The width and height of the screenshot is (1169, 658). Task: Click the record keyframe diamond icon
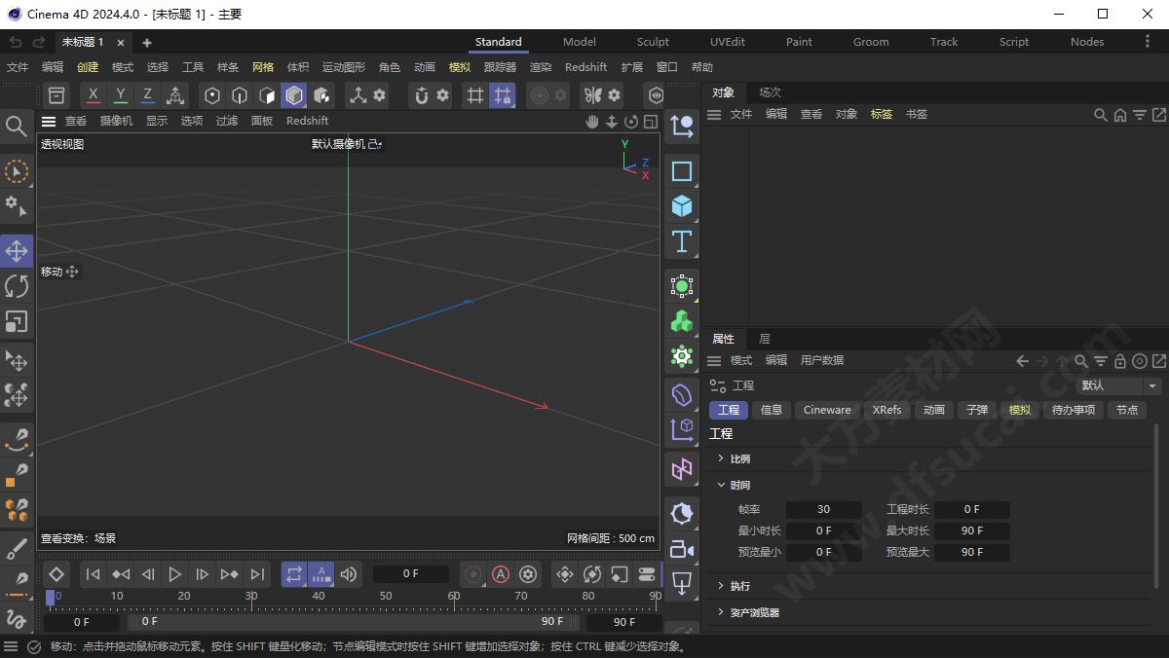click(57, 574)
